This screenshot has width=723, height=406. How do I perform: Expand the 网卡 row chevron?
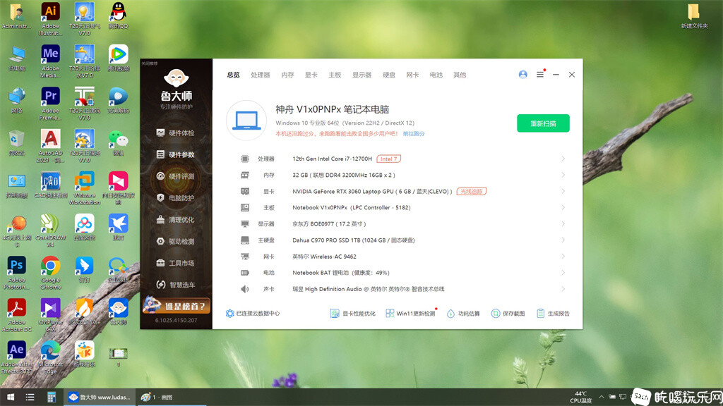(563, 257)
